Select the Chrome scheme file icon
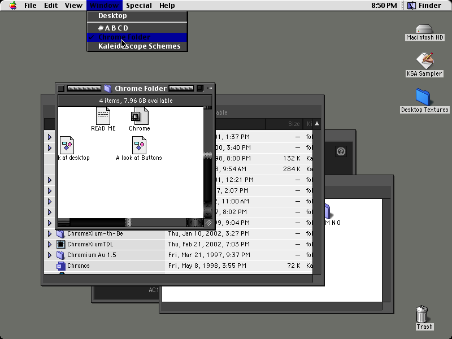 (140, 116)
